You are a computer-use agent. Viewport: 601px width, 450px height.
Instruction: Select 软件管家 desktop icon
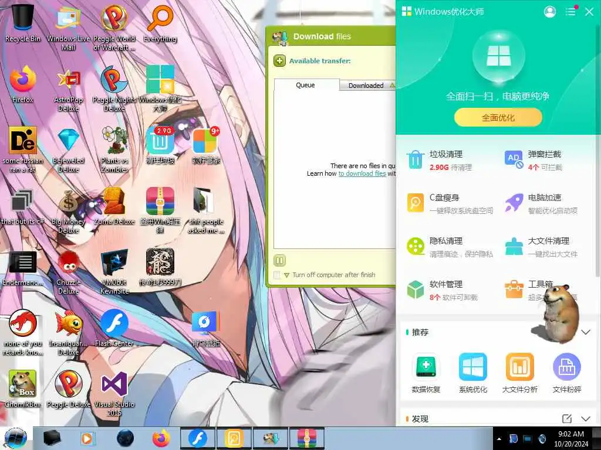(206, 145)
